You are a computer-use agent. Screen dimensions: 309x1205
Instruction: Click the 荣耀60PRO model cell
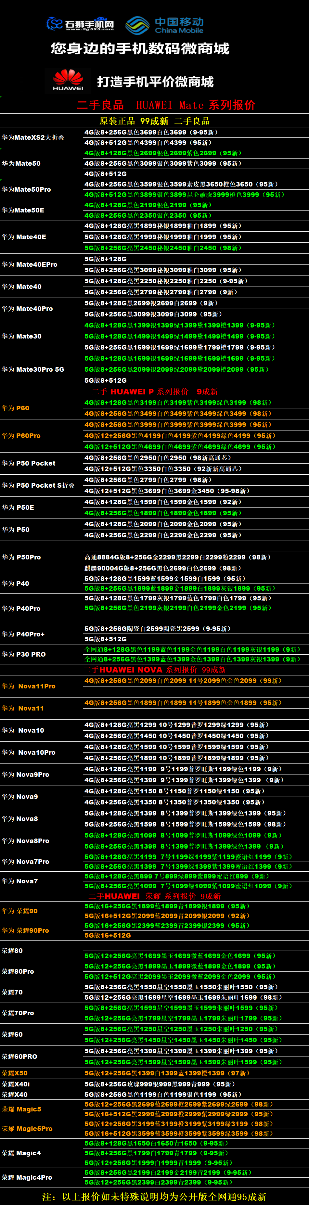tap(42, 1056)
